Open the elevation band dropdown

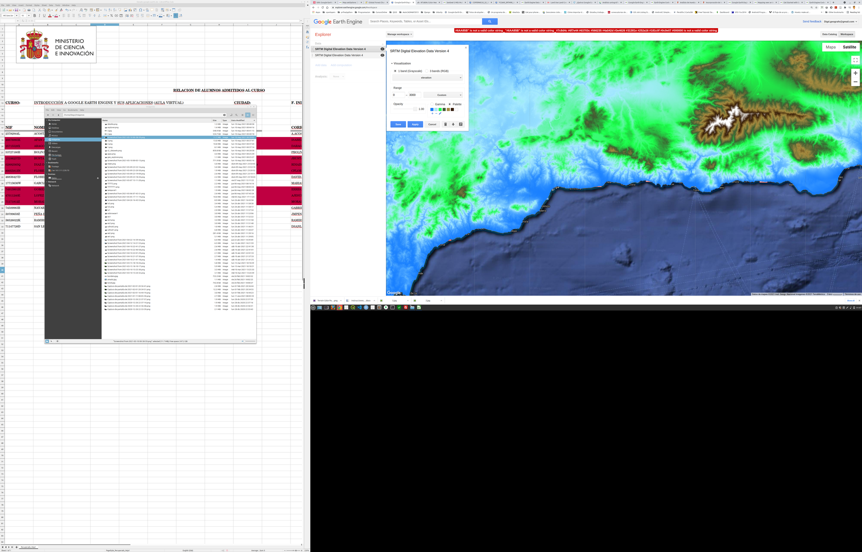coord(427,78)
